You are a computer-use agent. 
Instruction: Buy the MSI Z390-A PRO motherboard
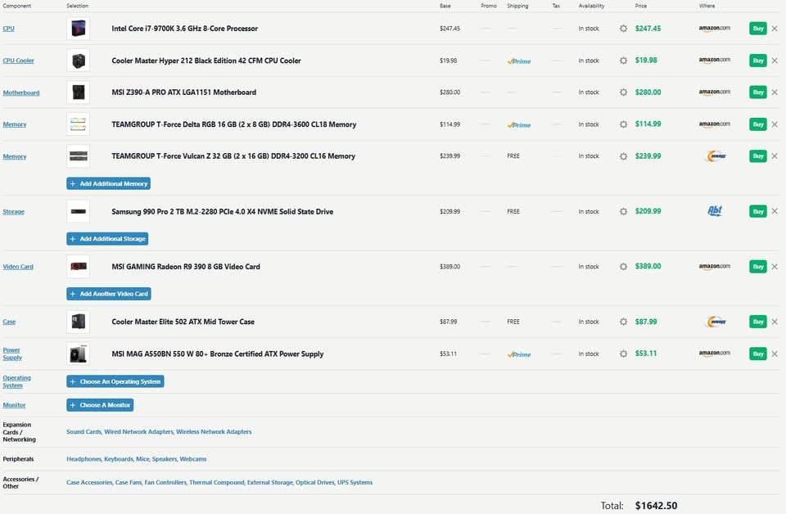pyautogui.click(x=757, y=92)
